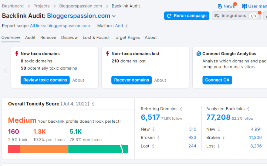Screen dimensions: 267x166
Task: Click the green non-toxic bar segment
Action: pyautogui.click(x=98, y=149)
